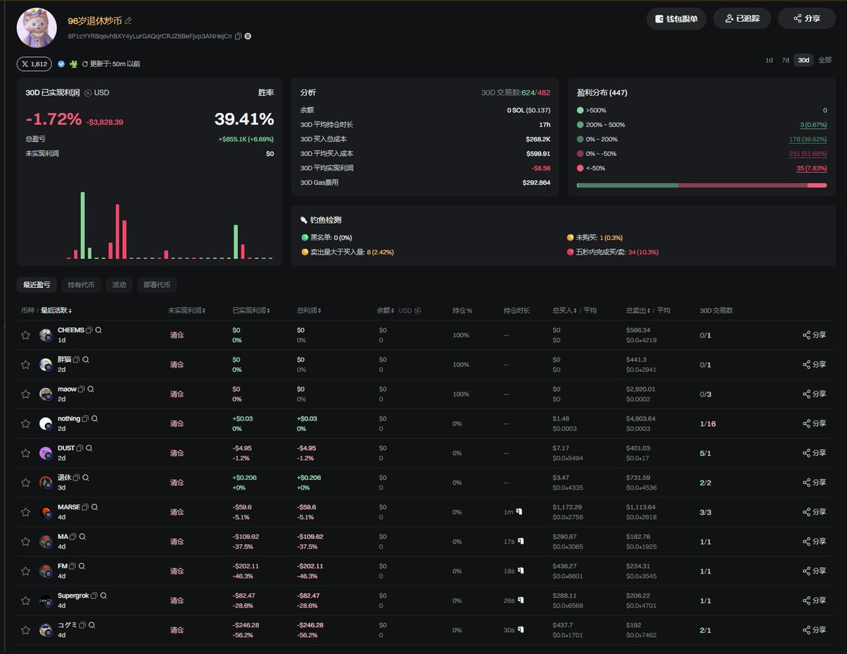This screenshot has width=847, height=654.
Task: Open the 0% ~ 200% count 178 (39.82%) link
Action: point(808,140)
